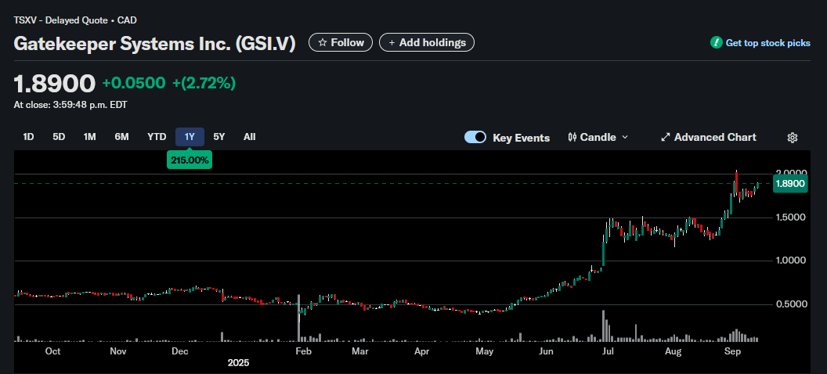Click the 1.0000 y-axis label
Viewport: 827px width, 374px height.
pos(791,261)
